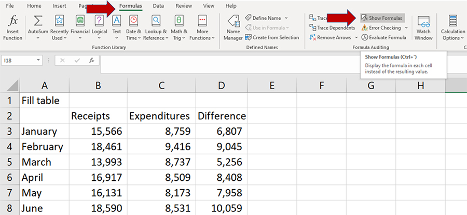
Task: Select column H header
Action: [x=420, y=85]
